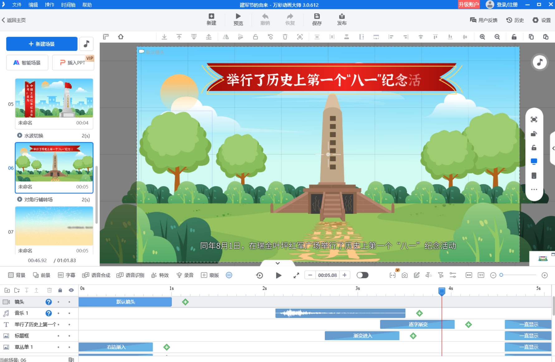
Task: Click the replay from start icon
Action: [x=259, y=275]
